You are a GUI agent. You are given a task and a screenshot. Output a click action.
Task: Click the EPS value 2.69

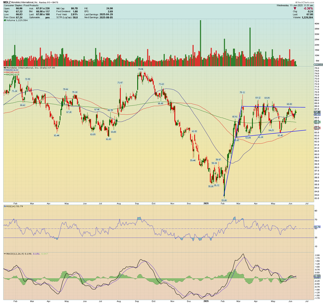[110, 12]
